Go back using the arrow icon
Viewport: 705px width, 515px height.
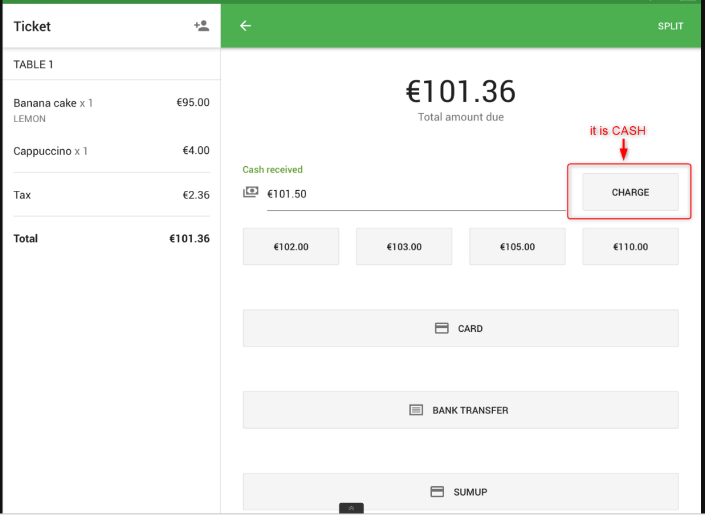pyautogui.click(x=246, y=26)
